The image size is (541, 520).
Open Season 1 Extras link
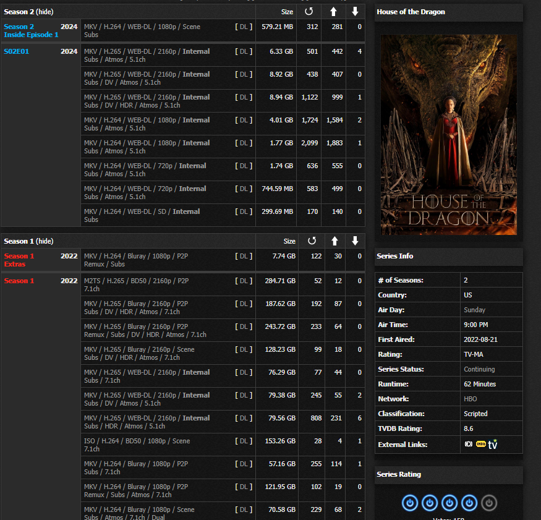19,260
